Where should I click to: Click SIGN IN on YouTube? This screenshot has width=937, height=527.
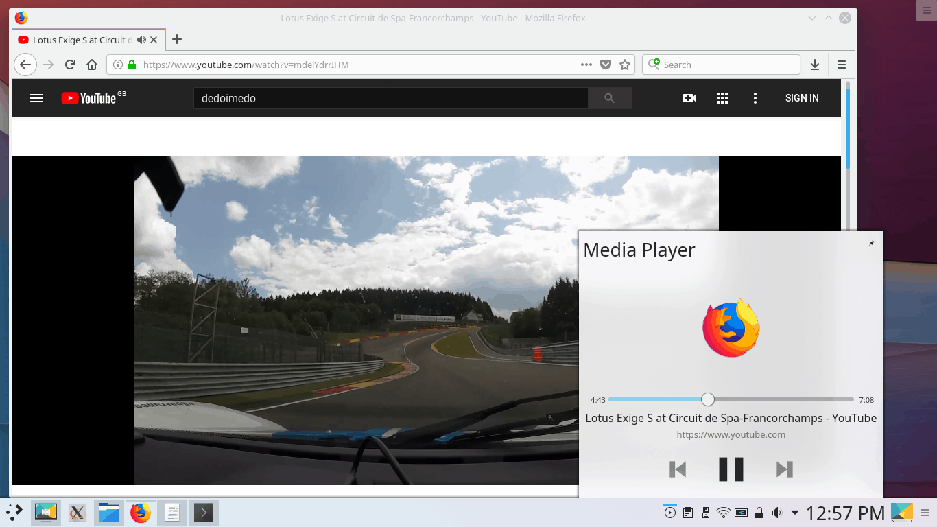(802, 98)
